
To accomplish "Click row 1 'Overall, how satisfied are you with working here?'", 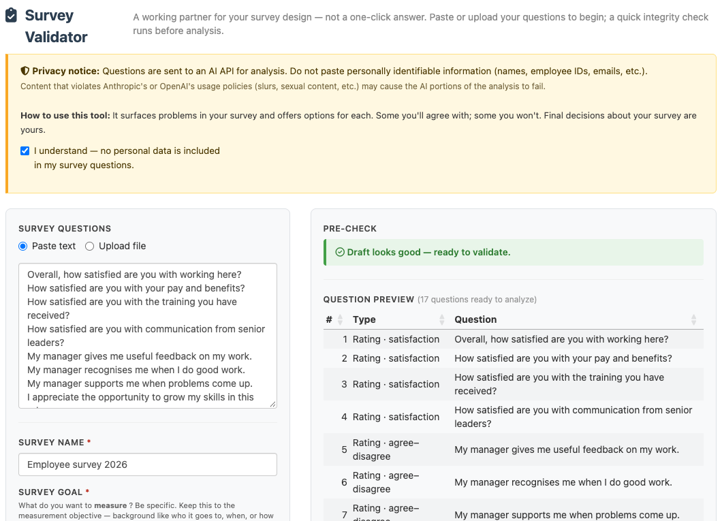I will (561, 339).
